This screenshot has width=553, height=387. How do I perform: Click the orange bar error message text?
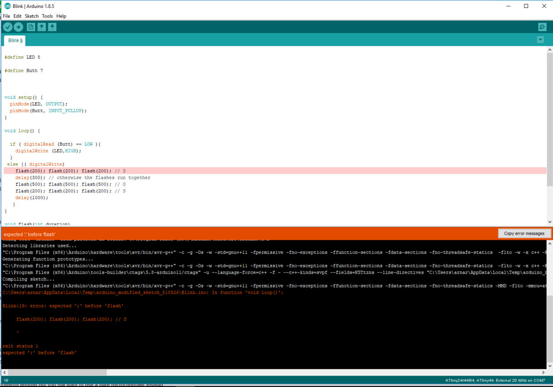[29, 234]
